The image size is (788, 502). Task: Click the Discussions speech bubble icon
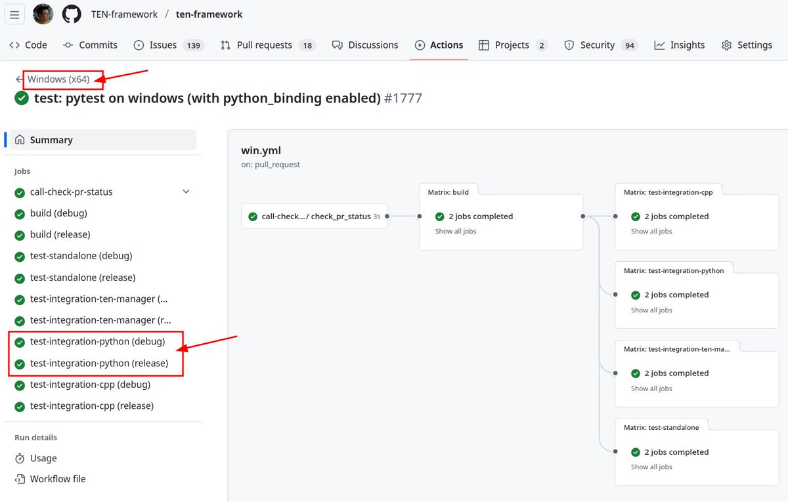337,45
